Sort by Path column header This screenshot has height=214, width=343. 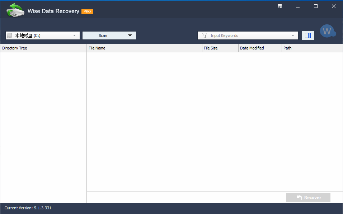click(300, 48)
